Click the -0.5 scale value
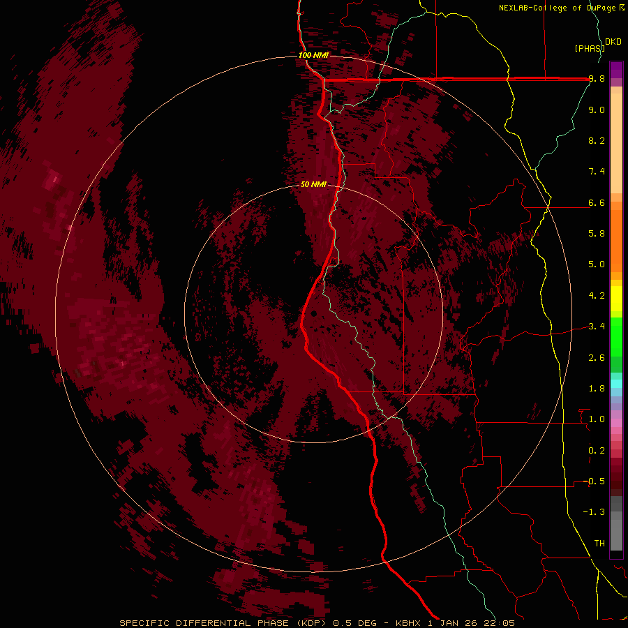628x628 pixels. [x=595, y=481]
